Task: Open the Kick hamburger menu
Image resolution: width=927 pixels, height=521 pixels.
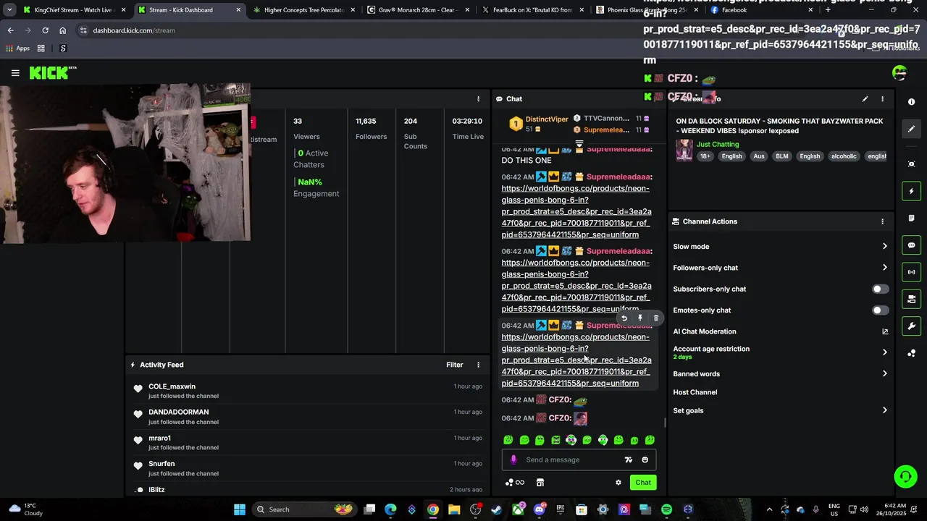Action: (15, 72)
